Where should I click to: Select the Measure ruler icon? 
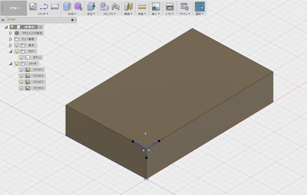point(142,7)
